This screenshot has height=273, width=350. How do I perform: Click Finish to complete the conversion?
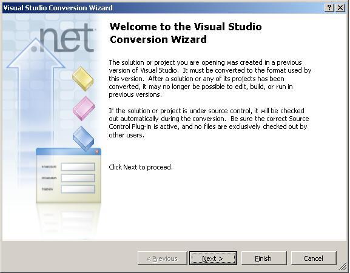coord(264,258)
